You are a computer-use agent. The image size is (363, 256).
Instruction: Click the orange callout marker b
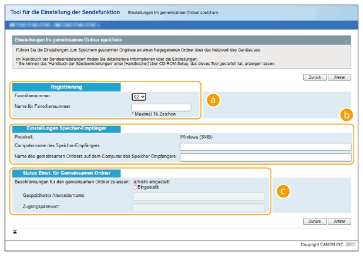[x=347, y=115]
